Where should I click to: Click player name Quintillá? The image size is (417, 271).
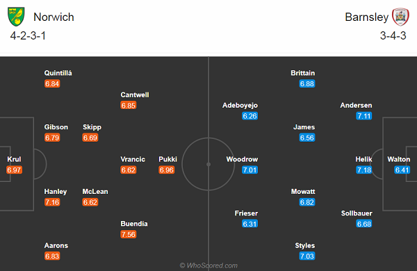click(58, 73)
